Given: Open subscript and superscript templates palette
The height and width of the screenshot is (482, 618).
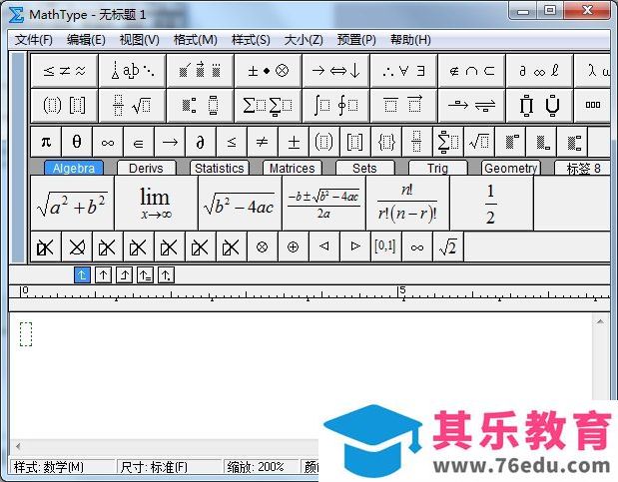Looking at the screenshot, I should pos(200,105).
